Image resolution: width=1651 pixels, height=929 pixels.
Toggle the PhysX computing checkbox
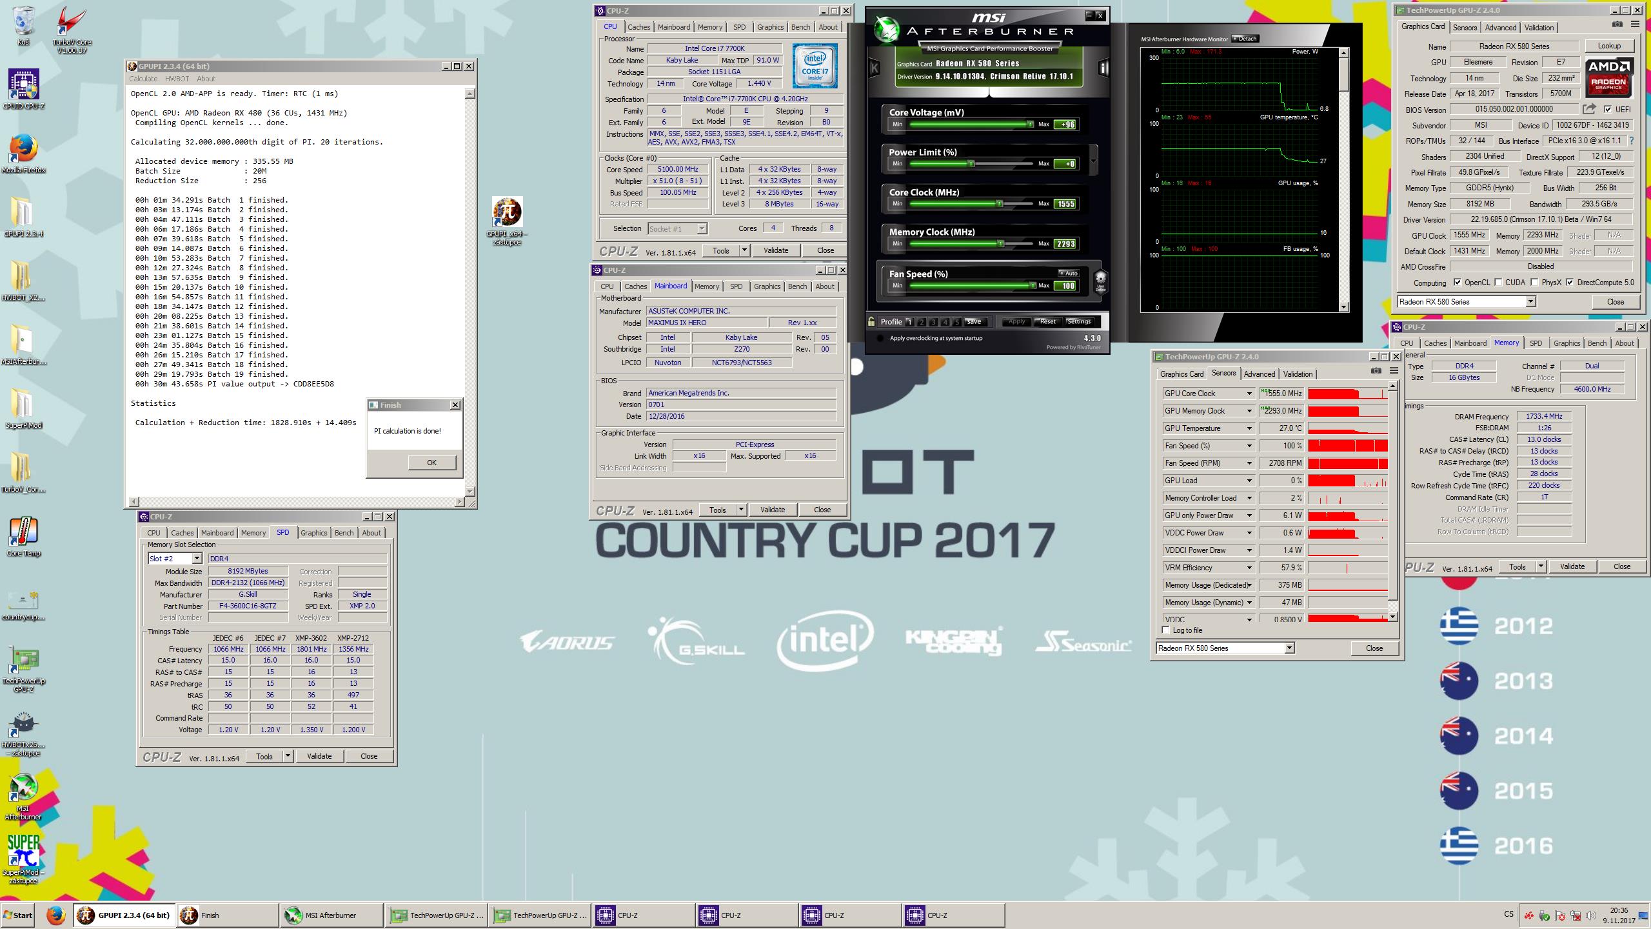(x=1534, y=283)
